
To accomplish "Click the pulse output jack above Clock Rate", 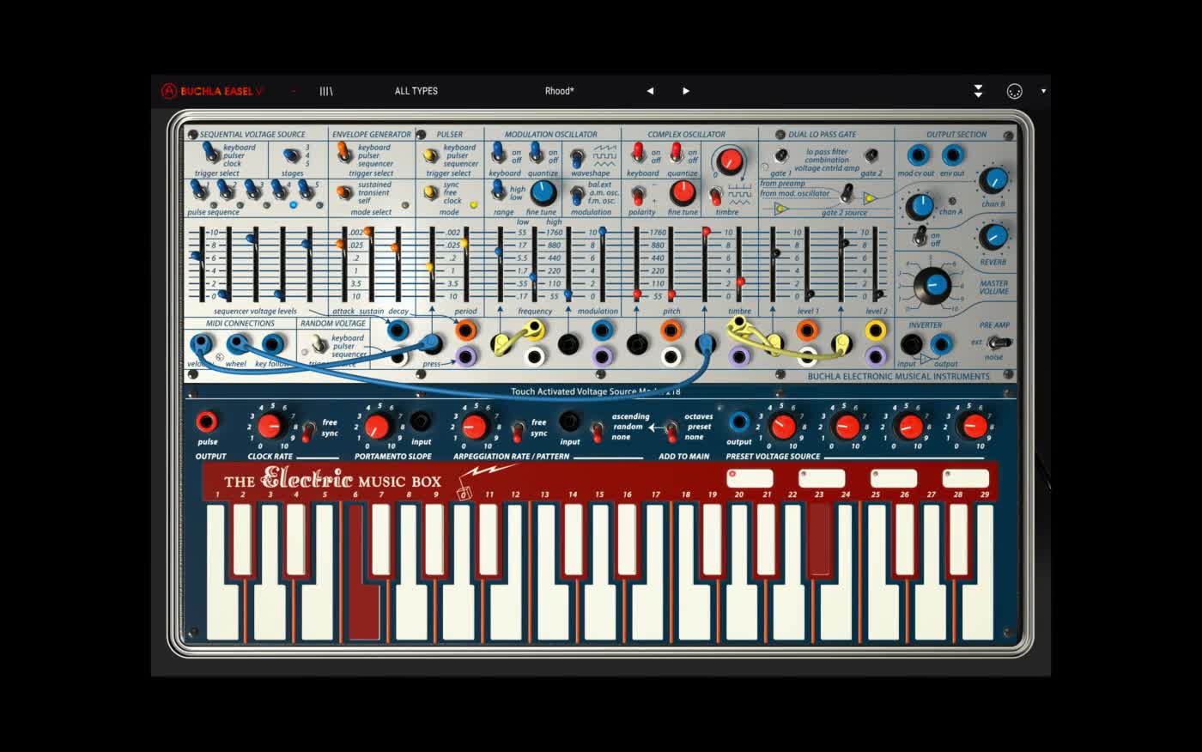I will pyautogui.click(x=209, y=421).
